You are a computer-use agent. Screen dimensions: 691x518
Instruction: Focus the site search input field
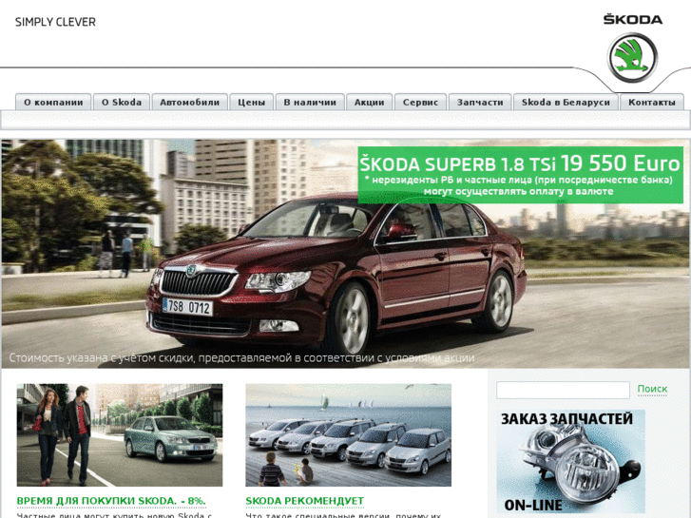pyautogui.click(x=563, y=390)
